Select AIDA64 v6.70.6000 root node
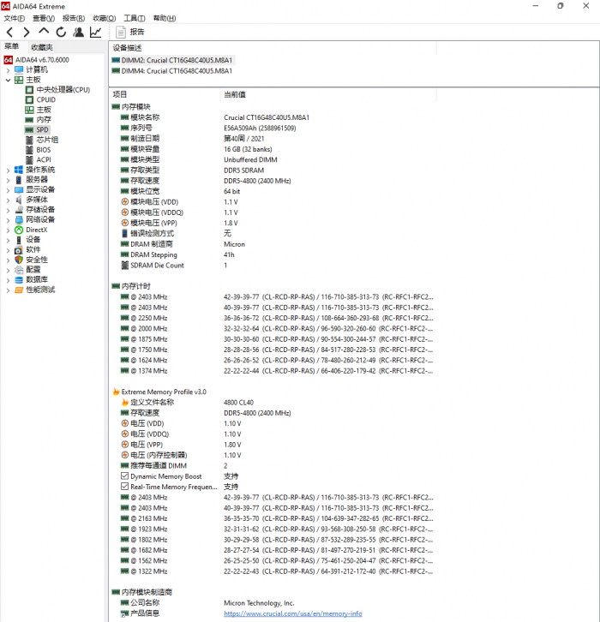 click(x=42, y=60)
